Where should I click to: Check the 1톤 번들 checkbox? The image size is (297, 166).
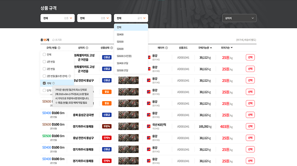(x=45, y=62)
